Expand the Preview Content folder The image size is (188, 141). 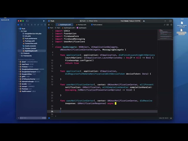[22, 48]
